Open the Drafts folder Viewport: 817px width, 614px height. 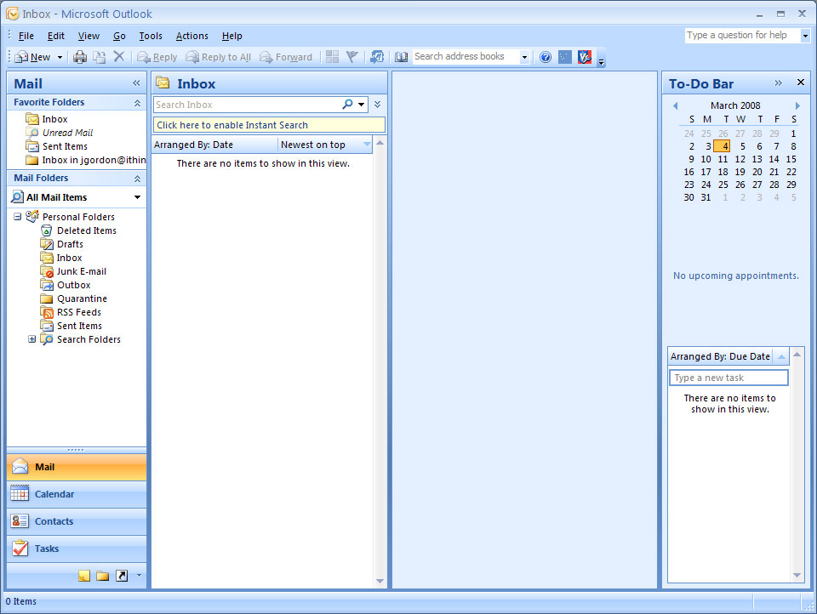(70, 244)
